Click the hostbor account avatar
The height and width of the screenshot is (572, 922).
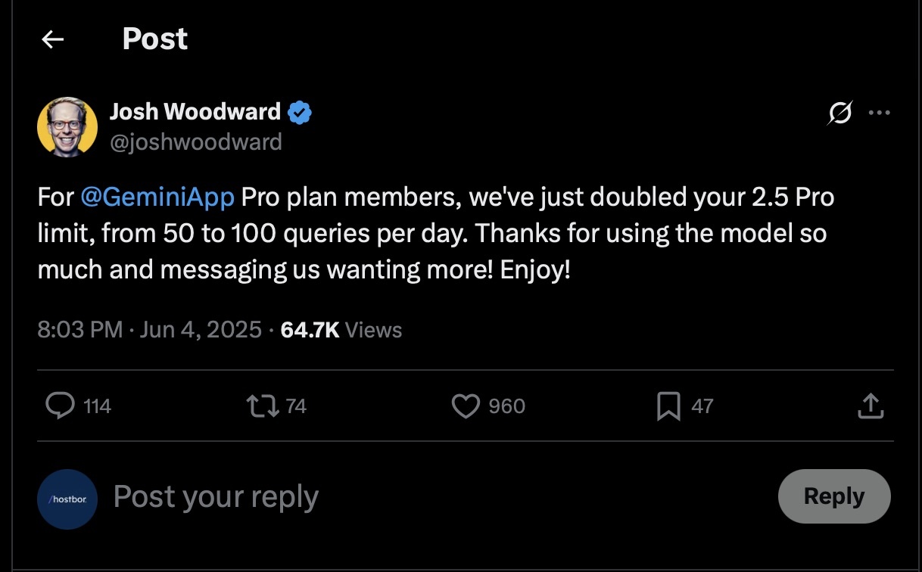pyautogui.click(x=67, y=499)
